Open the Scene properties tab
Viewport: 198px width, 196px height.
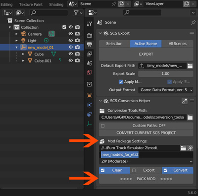coord(89,63)
